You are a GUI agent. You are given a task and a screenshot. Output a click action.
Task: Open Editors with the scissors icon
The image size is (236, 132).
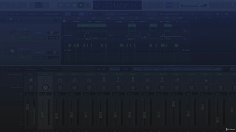[46, 5]
